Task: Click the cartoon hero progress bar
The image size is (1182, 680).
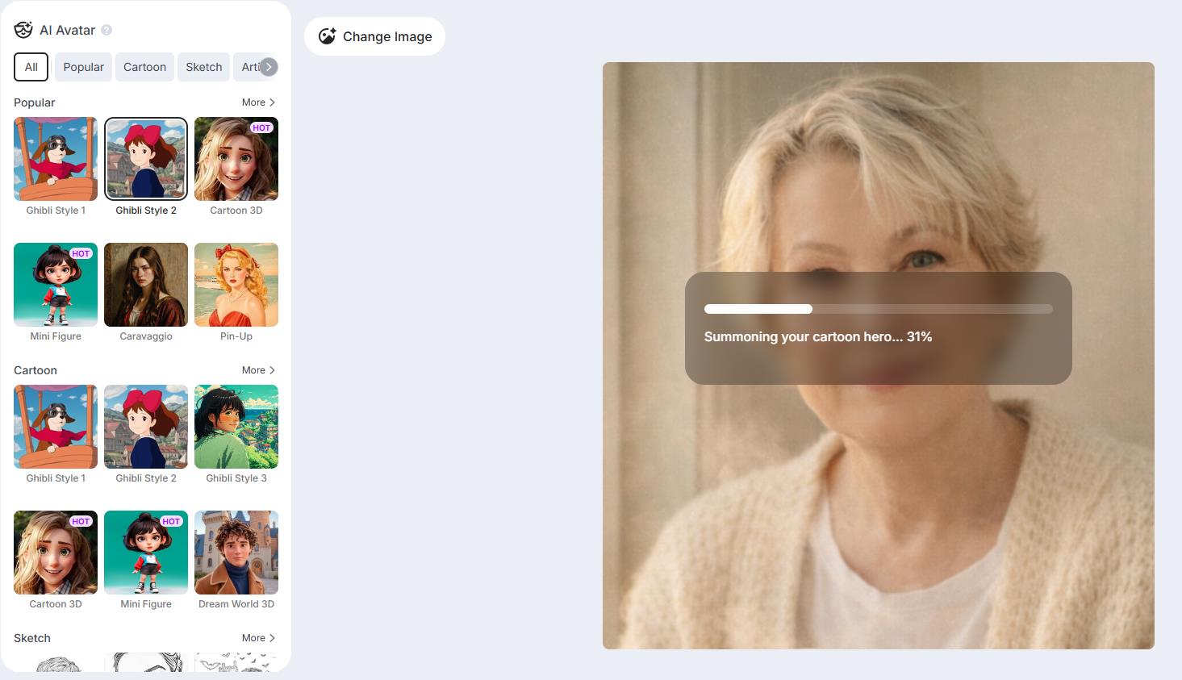Action: 879,309
